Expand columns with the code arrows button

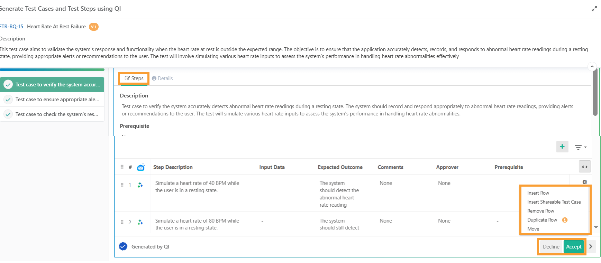click(x=585, y=167)
